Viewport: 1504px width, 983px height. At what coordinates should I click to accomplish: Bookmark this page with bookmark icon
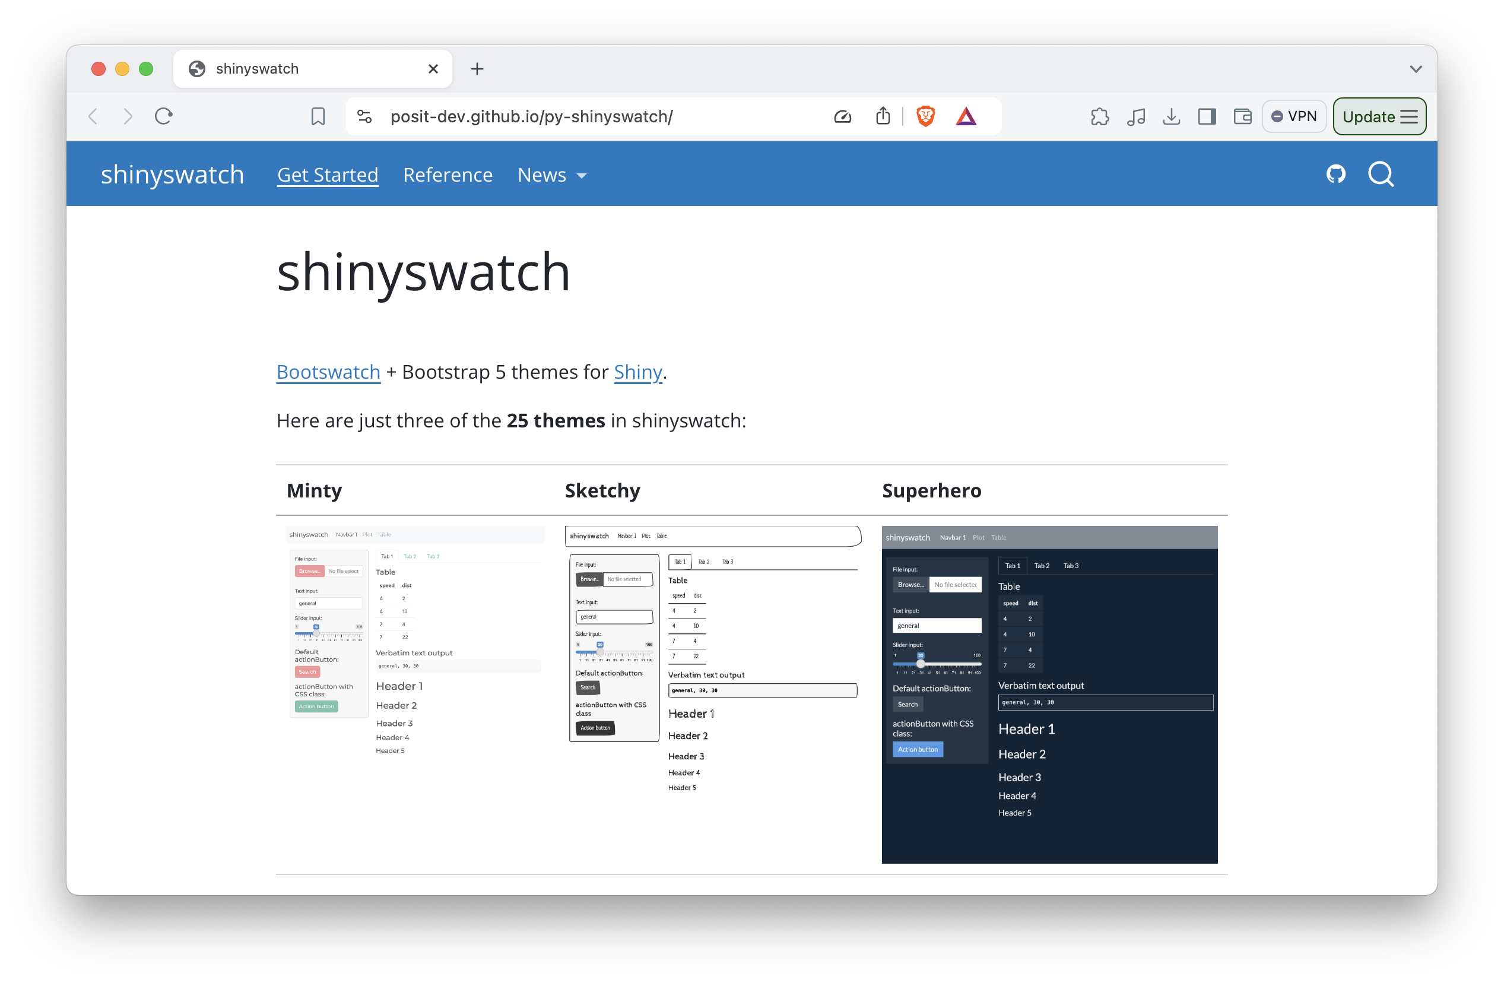point(318,116)
